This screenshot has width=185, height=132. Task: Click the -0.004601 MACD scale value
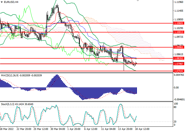coord(179,100)
